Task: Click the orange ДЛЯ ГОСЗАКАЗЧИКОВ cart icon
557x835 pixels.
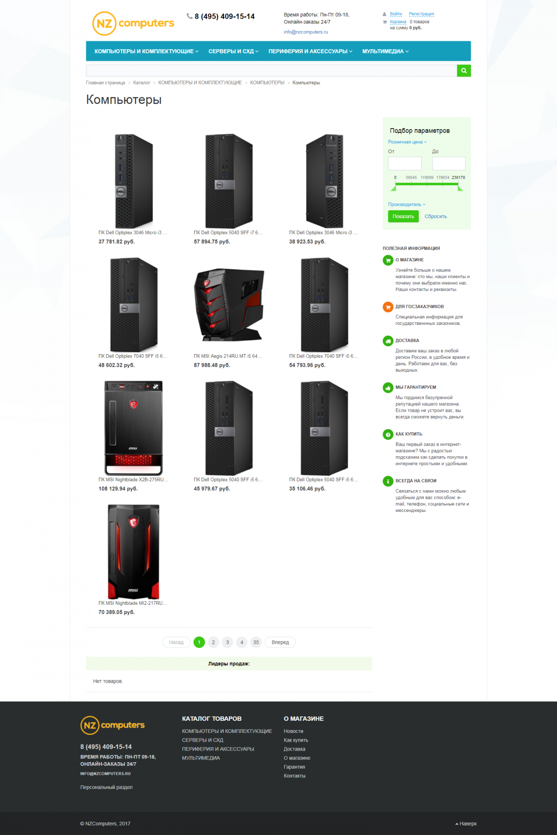Action: 388,307
